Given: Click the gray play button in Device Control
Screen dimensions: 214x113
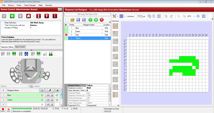Looking at the screenshot, I should click(x=4, y=16).
